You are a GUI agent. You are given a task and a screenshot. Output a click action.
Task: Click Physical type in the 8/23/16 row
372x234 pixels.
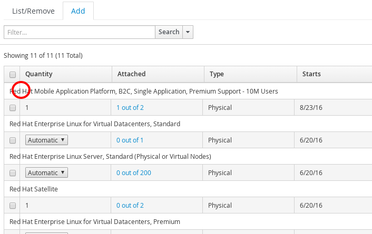coord(220,107)
